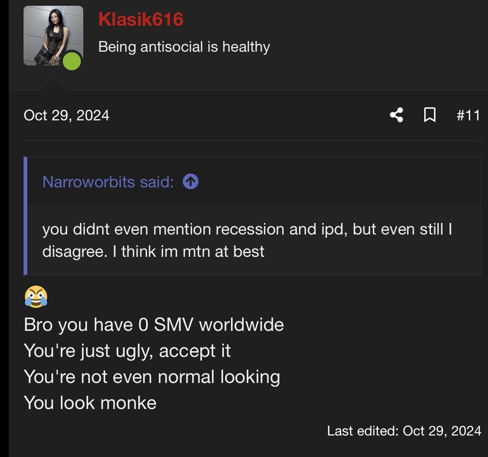Click the quoted text "I think im mtn at best"
Image resolution: width=488 pixels, height=457 pixels.
tap(188, 251)
